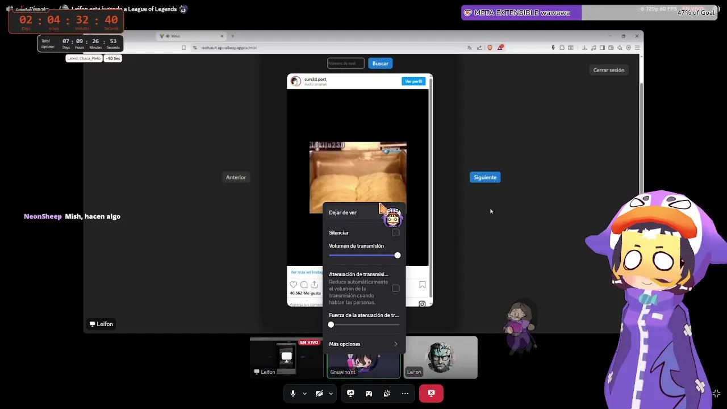Toggle the browser sidebar panel icon

602,48
